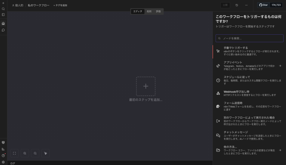Click the dashed plus box to add first step

point(146,86)
